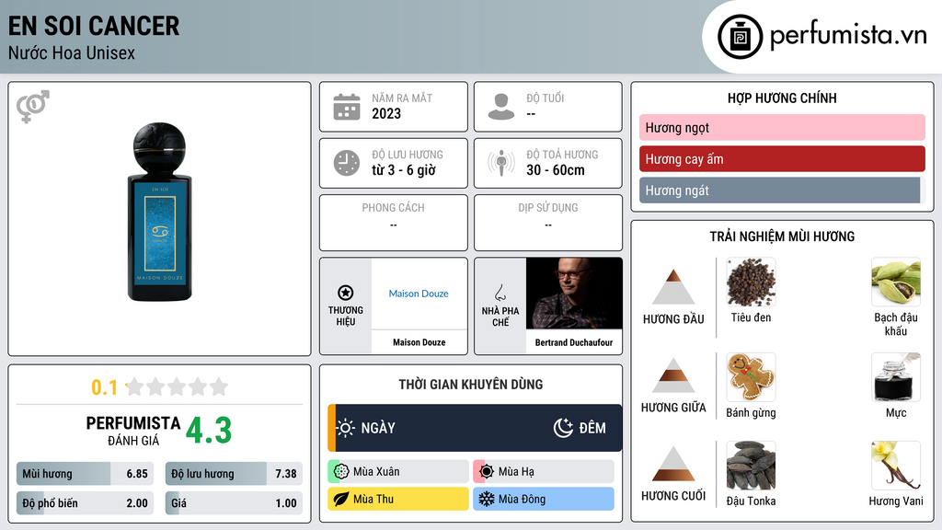Click the unisex gender symbol icon
This screenshot has height=530, width=942.
tap(33, 107)
